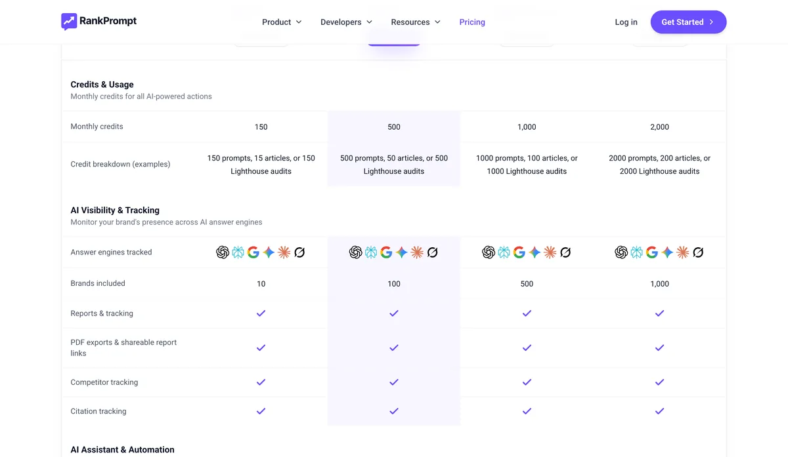Click the "100" brands included value
The height and width of the screenshot is (457, 788).
tap(394, 284)
